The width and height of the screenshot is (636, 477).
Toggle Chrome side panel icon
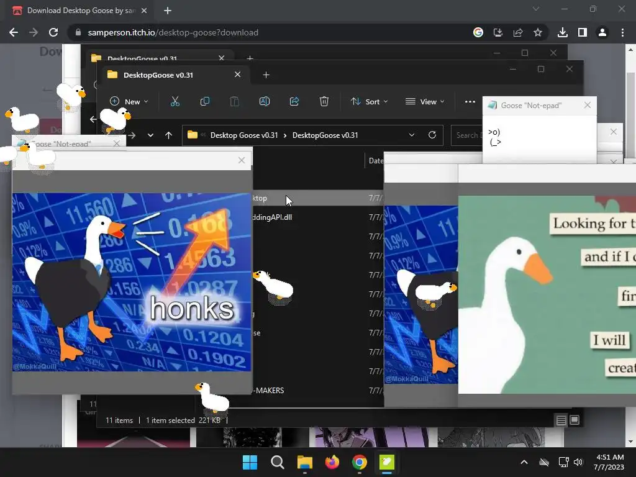click(x=583, y=32)
